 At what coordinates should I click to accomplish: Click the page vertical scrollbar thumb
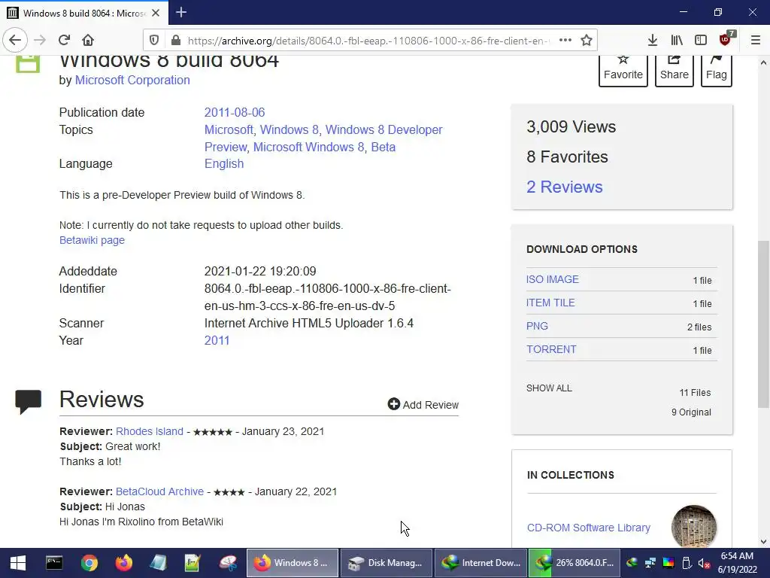point(763,324)
